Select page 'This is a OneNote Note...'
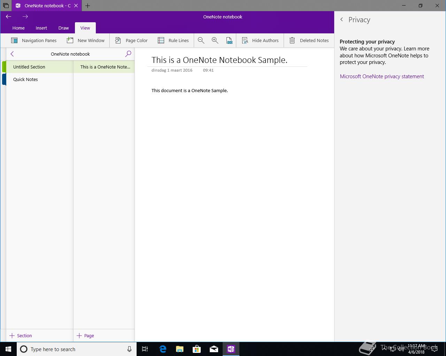 click(104, 67)
